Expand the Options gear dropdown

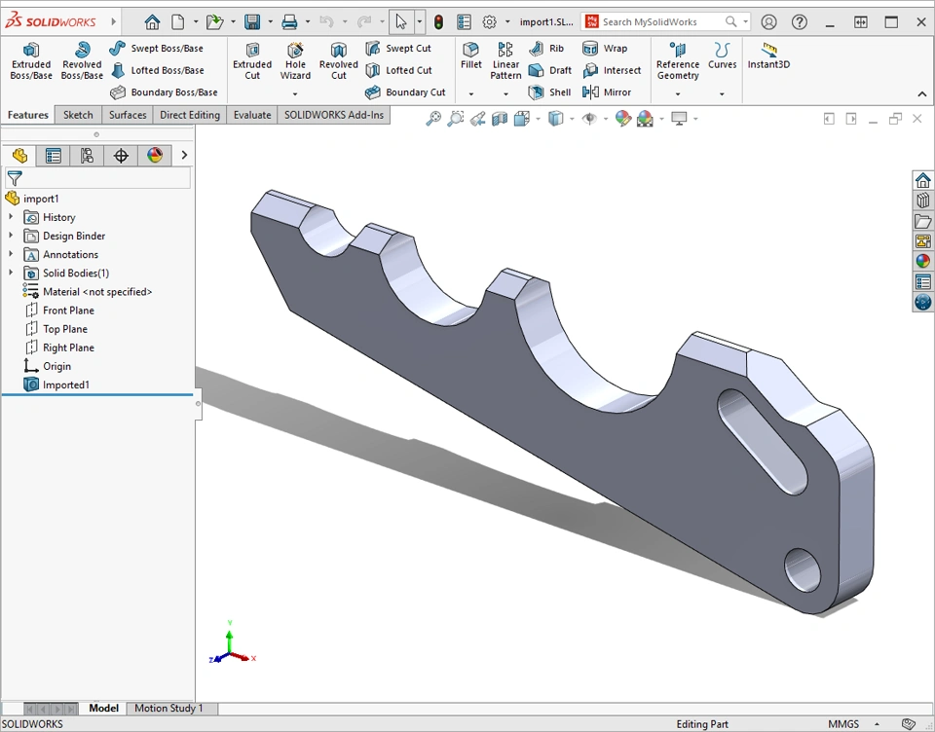tap(507, 22)
